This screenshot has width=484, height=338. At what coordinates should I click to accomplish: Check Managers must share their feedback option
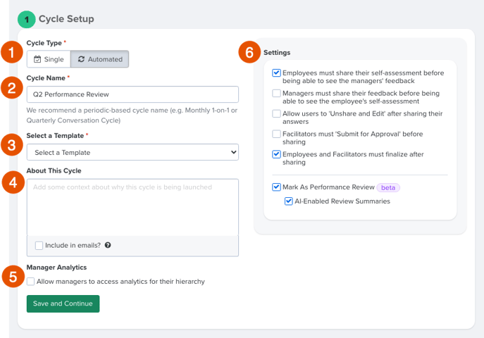[x=276, y=93]
